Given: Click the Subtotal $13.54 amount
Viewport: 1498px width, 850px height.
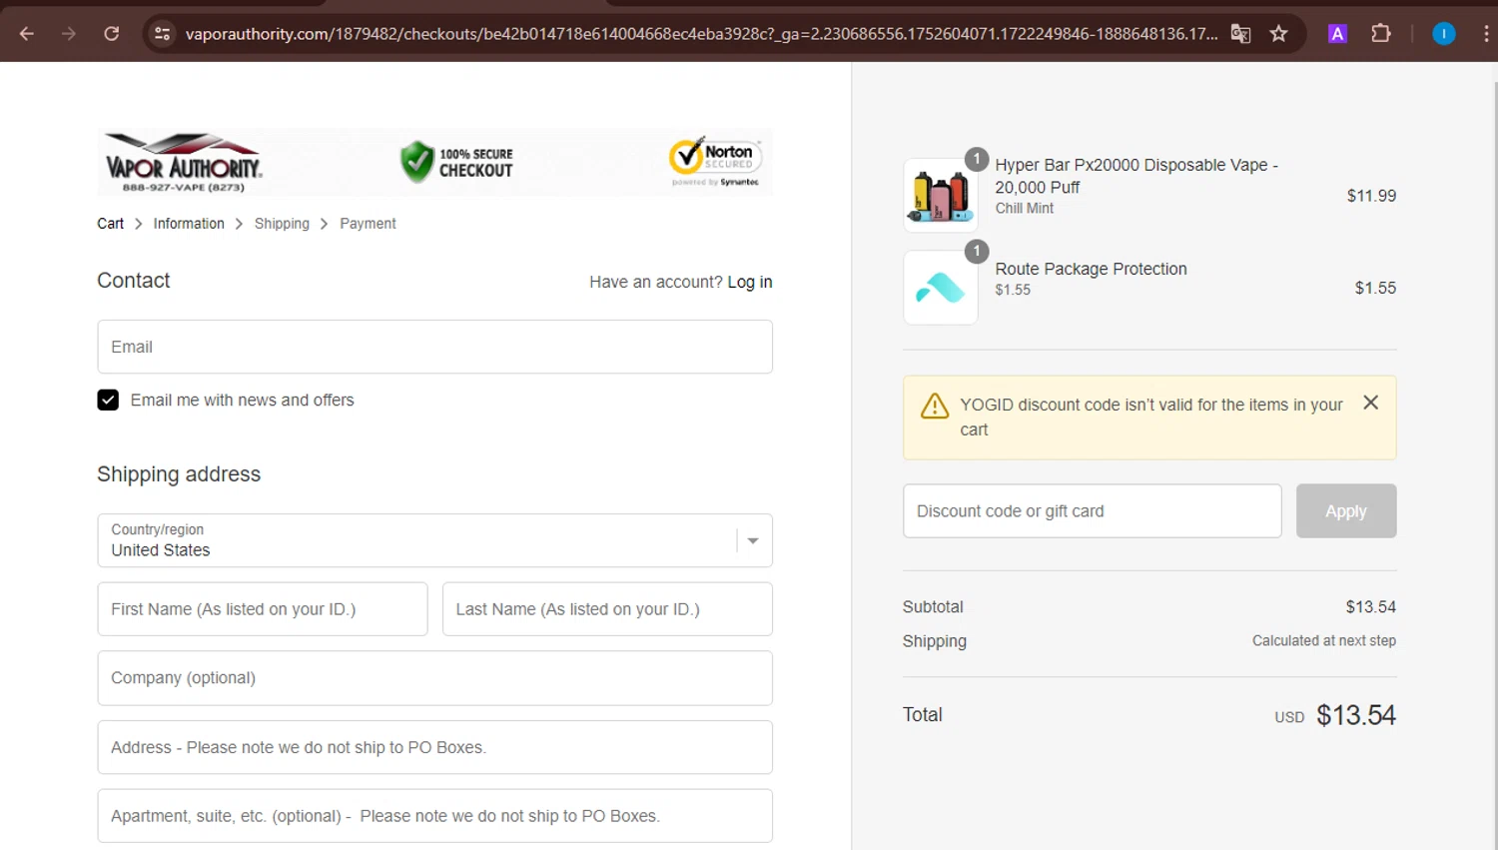Looking at the screenshot, I should (1370, 607).
